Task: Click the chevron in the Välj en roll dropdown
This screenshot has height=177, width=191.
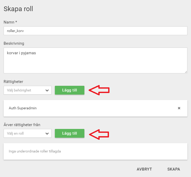Action: (x=47, y=133)
